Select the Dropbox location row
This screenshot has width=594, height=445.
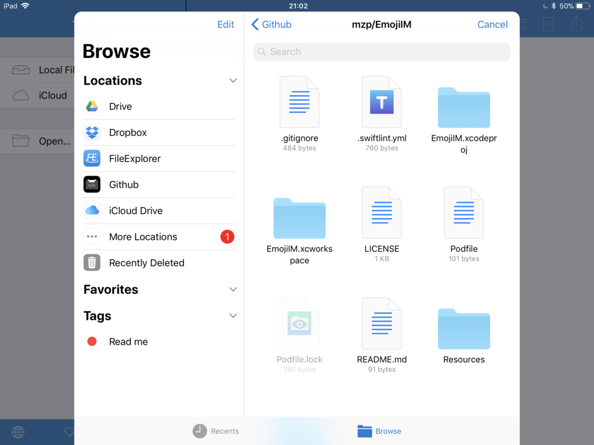[x=159, y=133]
